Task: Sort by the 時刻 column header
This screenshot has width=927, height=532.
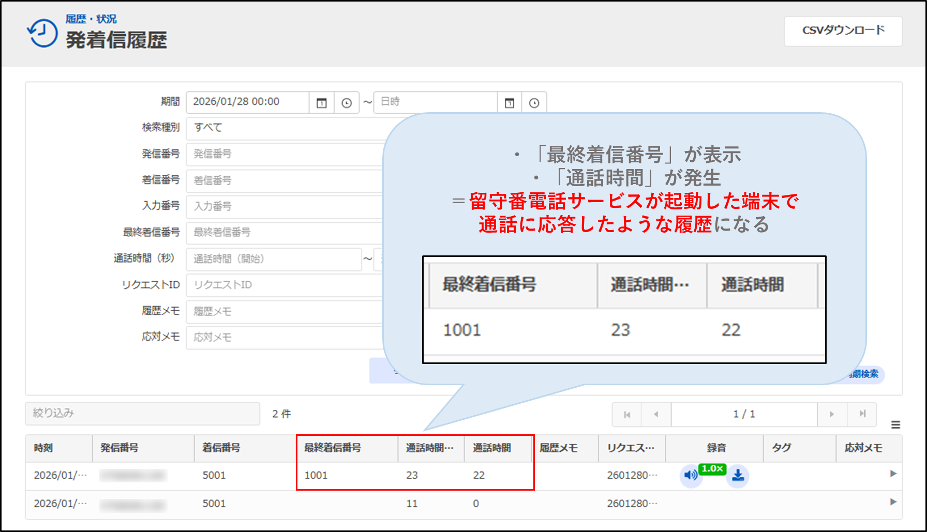Action: pos(43,448)
